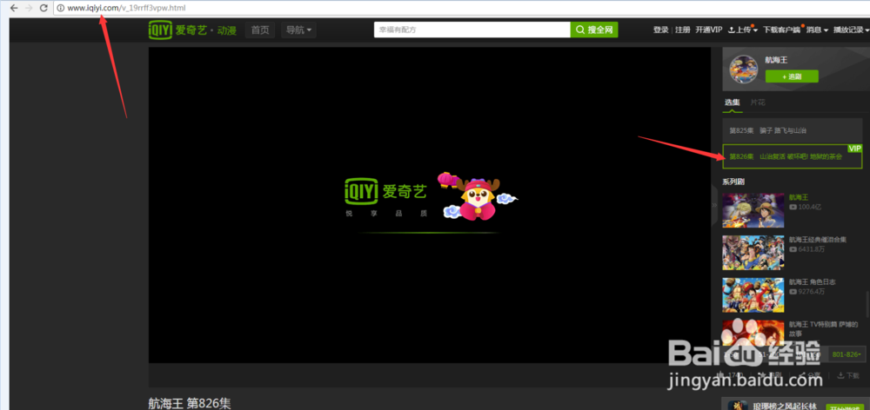The width and height of the screenshot is (870, 410).
Task: Click the 航海王 round avatar image
Action: [x=744, y=69]
